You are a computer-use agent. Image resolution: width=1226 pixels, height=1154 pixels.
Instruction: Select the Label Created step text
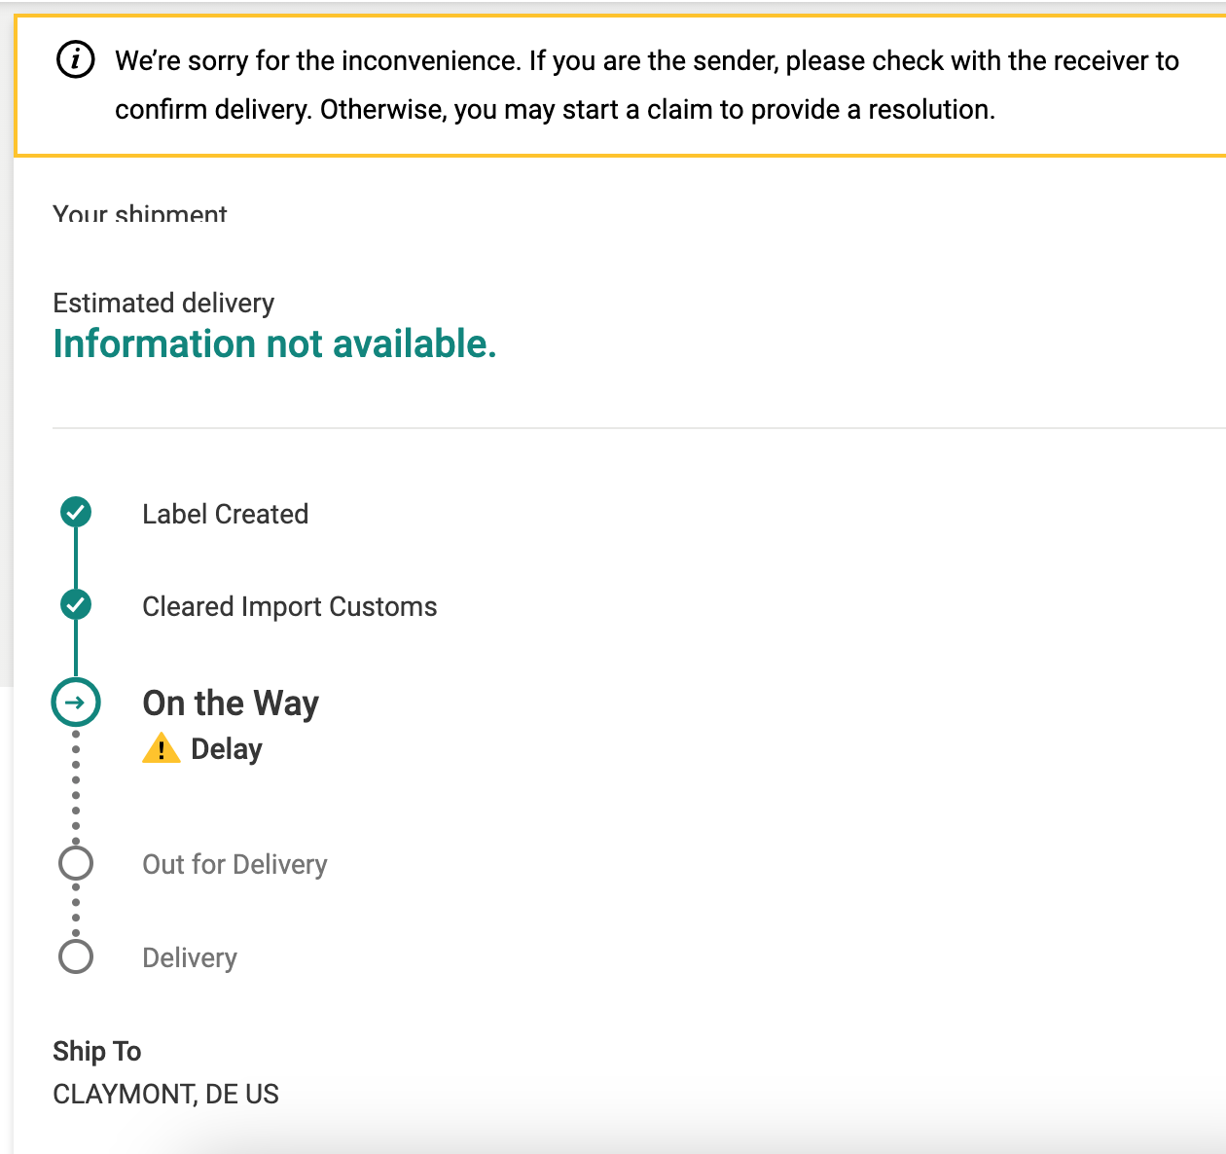point(225,514)
